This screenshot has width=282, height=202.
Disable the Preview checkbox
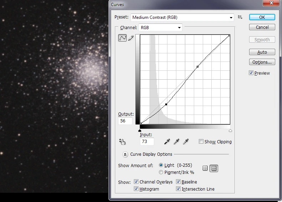pyautogui.click(x=251, y=73)
